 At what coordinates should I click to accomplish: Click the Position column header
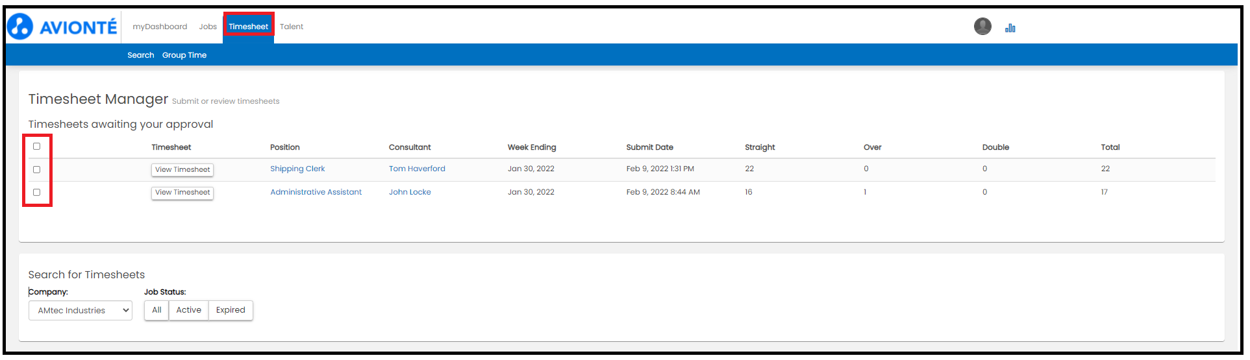pyautogui.click(x=285, y=147)
